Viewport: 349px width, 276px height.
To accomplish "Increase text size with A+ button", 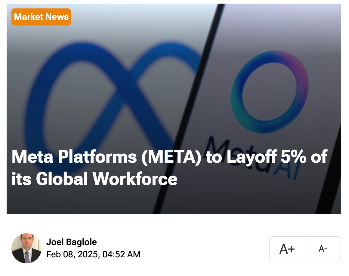I will pos(287,248).
